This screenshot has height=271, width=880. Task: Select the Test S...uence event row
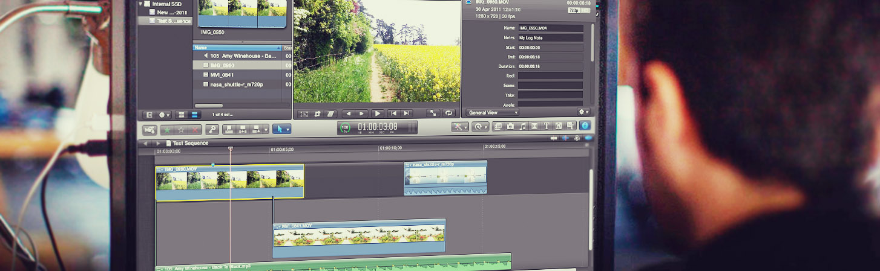[165, 21]
